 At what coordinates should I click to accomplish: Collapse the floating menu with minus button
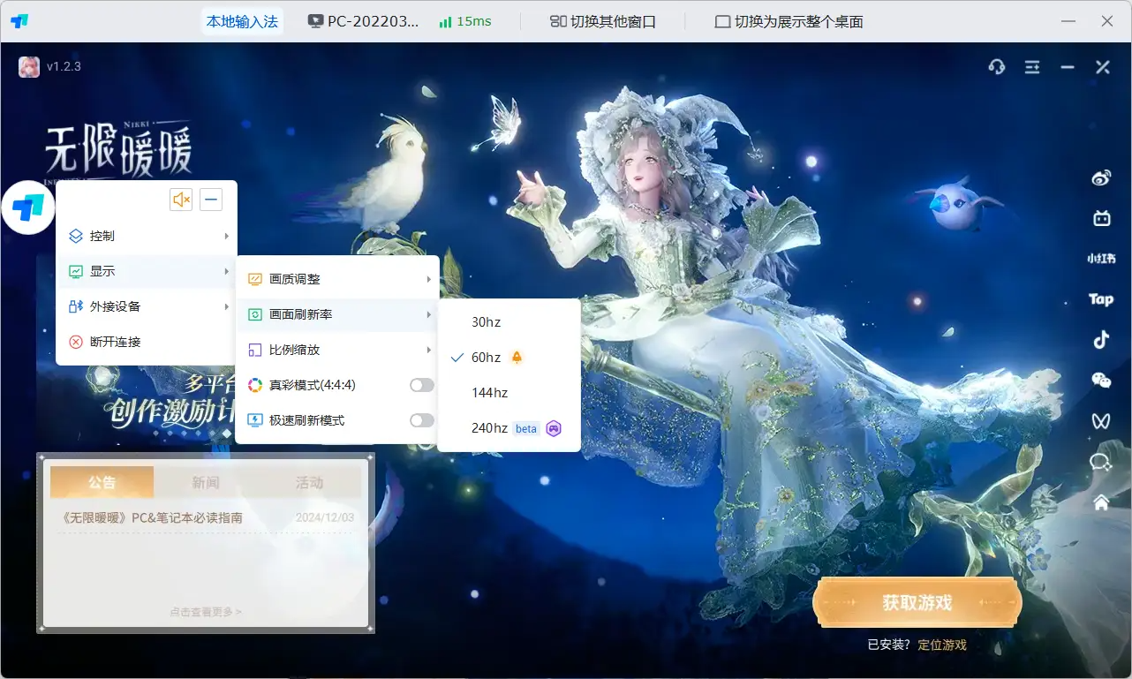point(211,200)
